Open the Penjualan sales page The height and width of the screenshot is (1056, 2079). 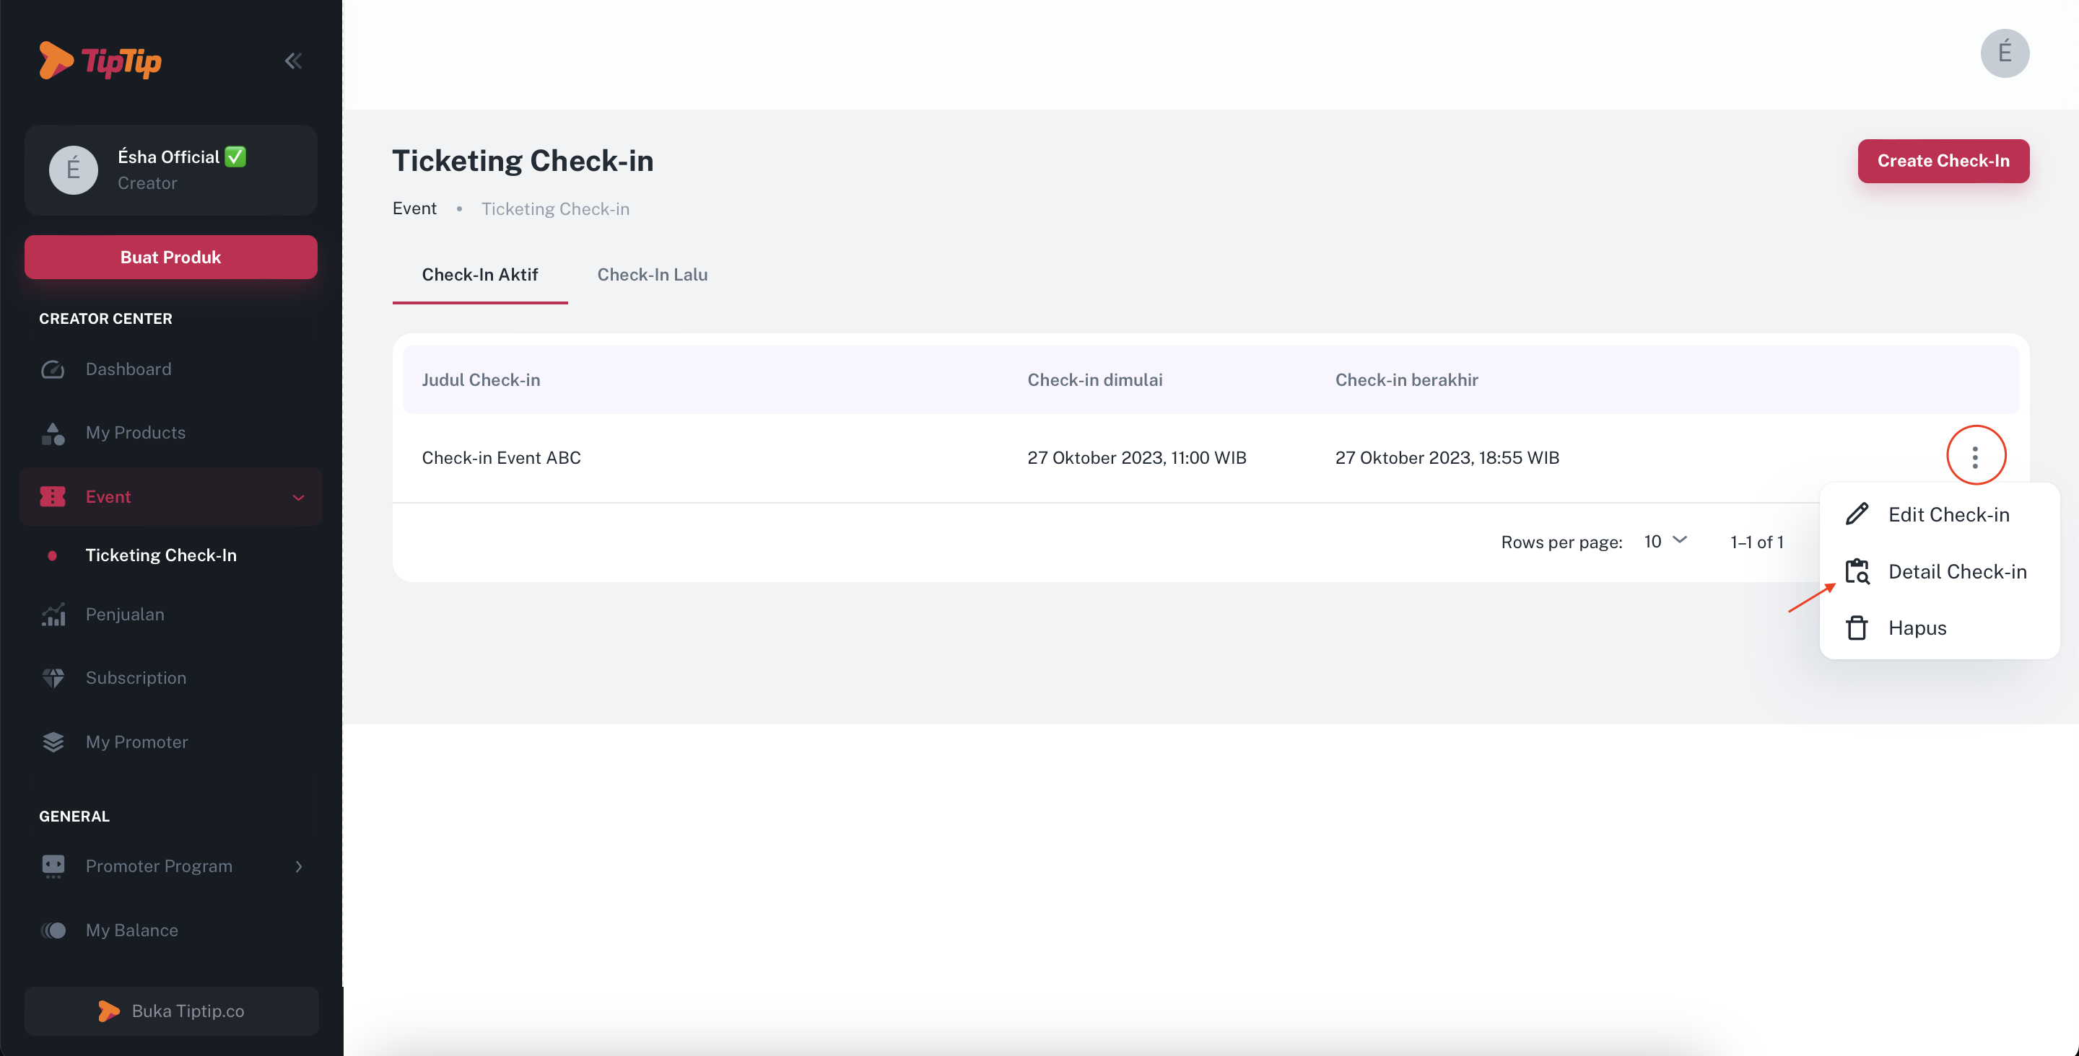(124, 614)
